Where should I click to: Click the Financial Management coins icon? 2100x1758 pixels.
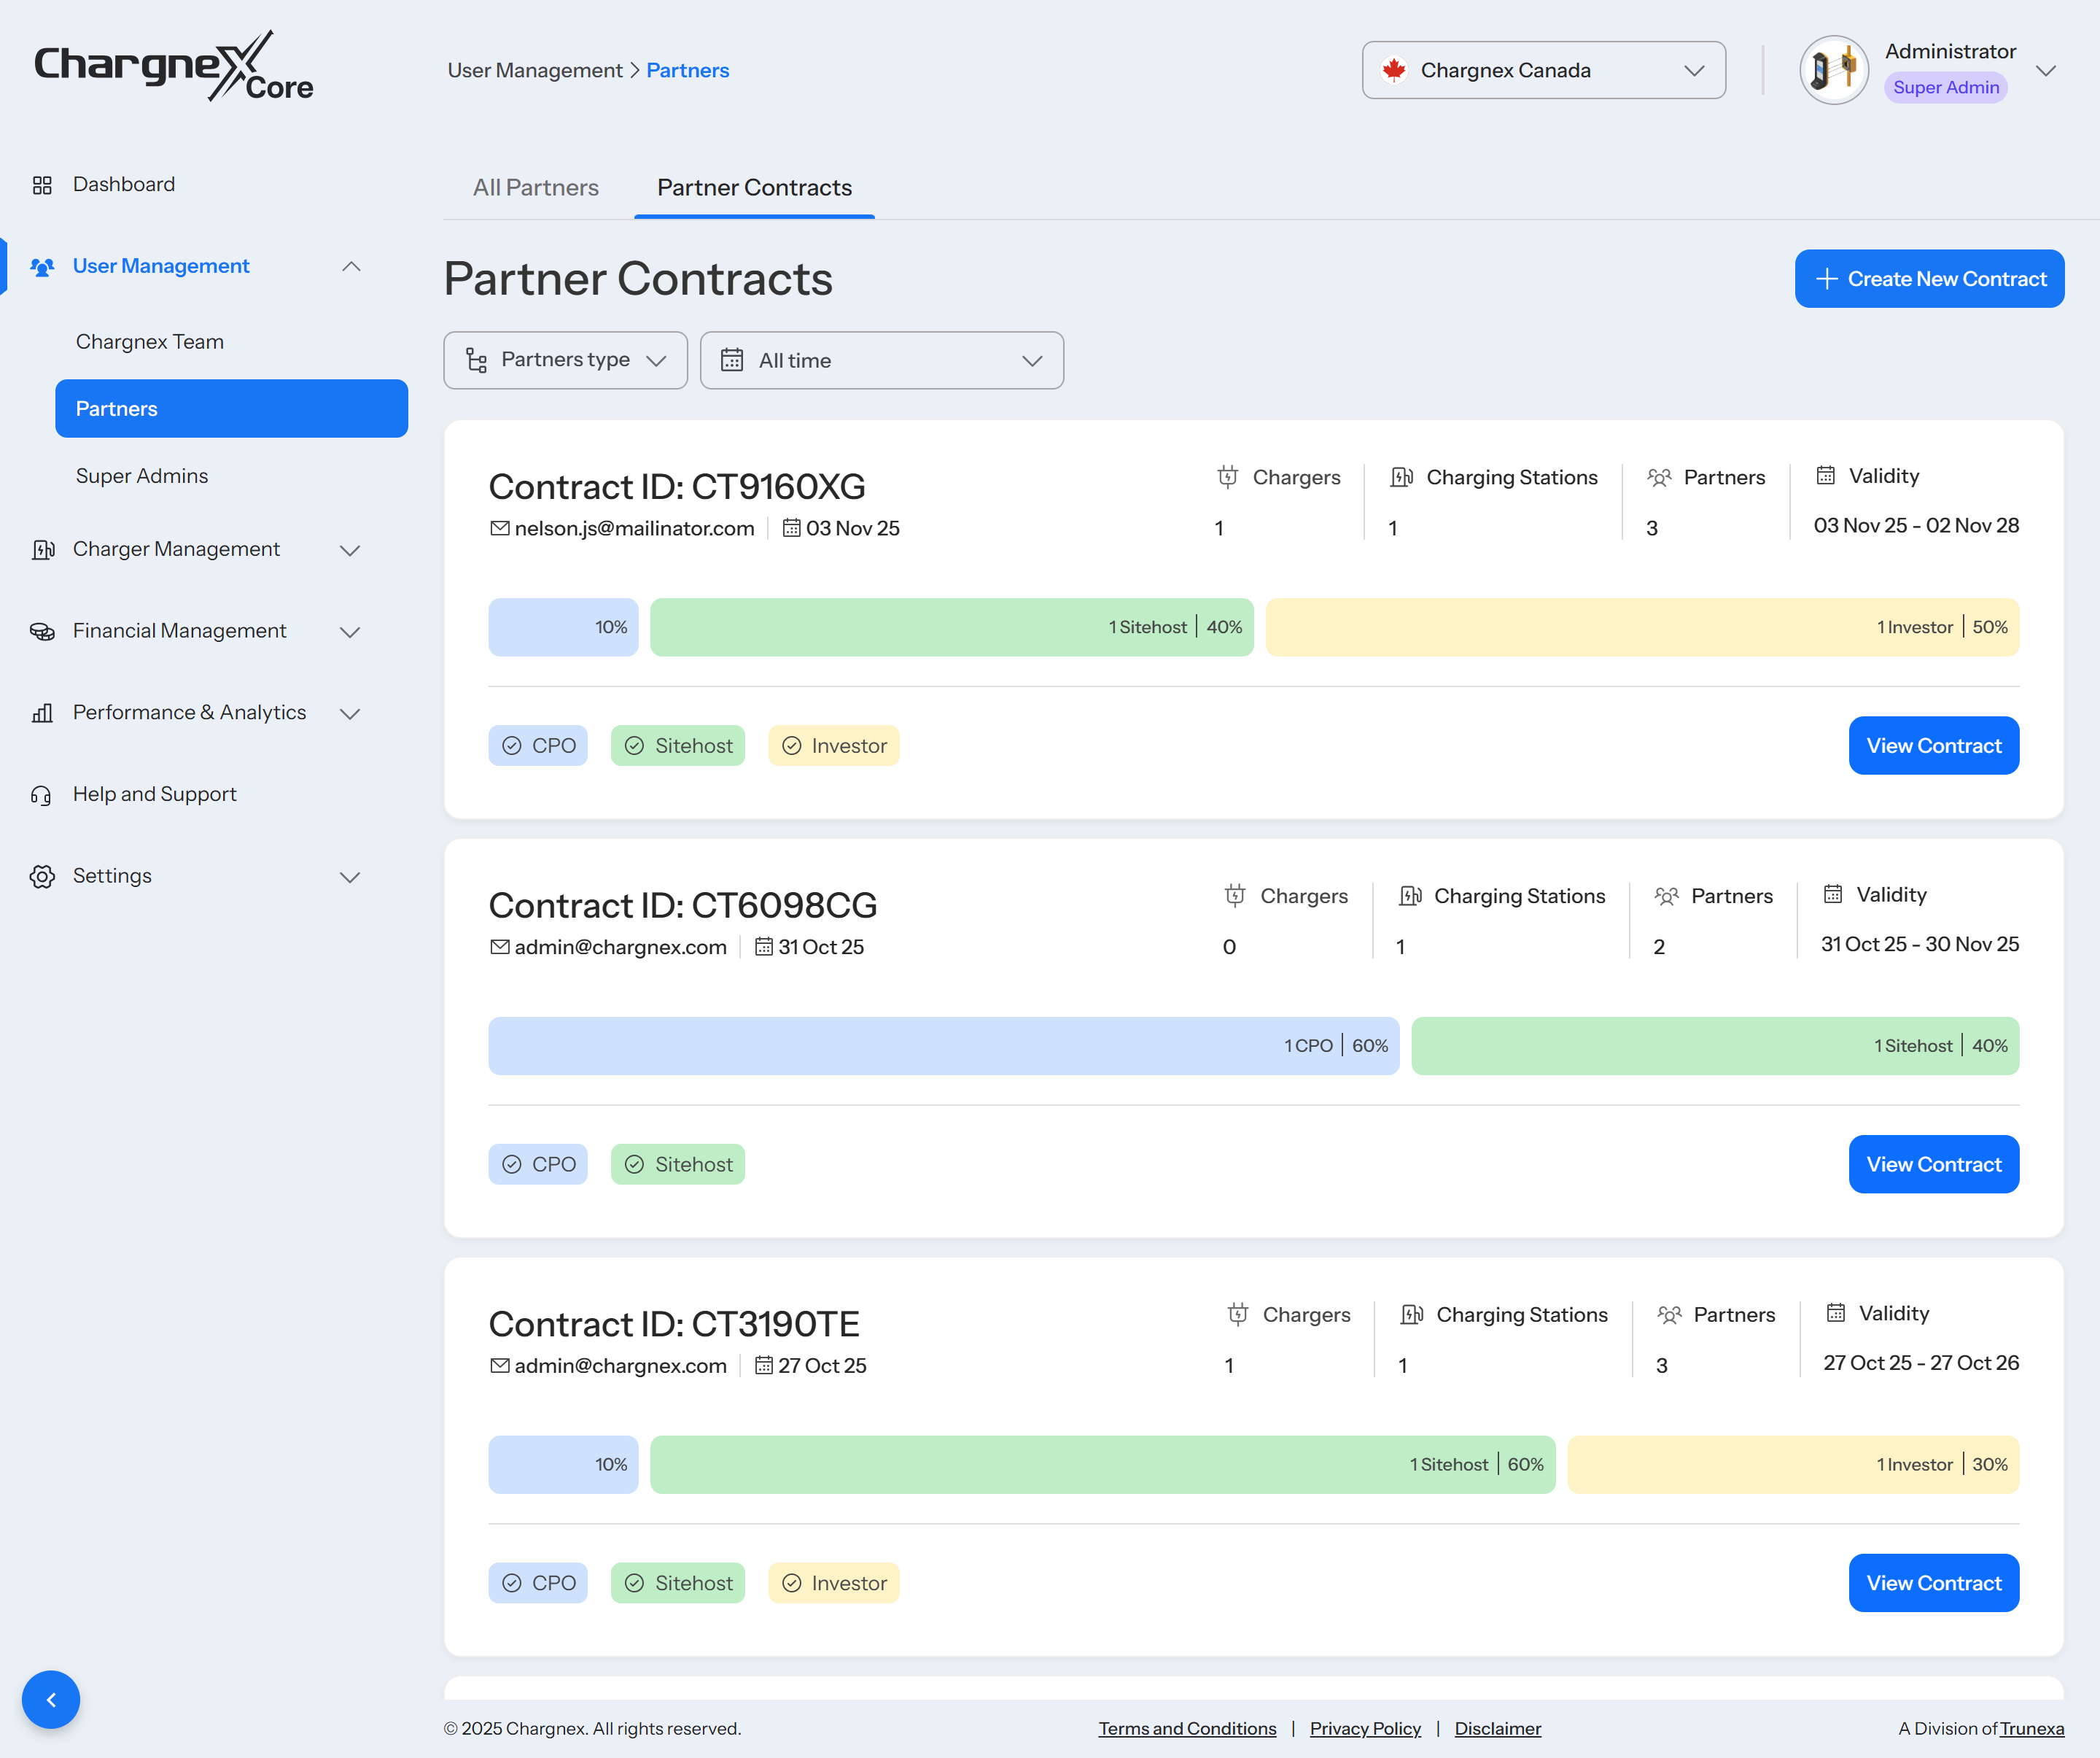point(42,632)
